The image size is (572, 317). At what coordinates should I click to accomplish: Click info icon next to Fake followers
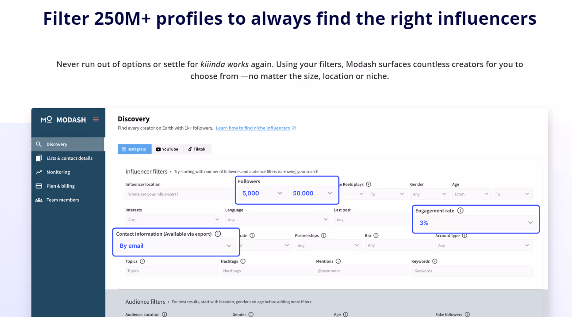[x=467, y=314]
